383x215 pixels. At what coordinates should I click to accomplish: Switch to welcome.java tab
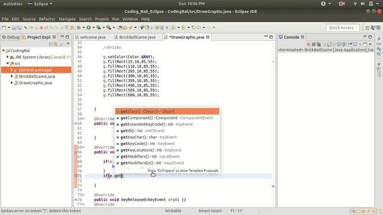click(90, 37)
